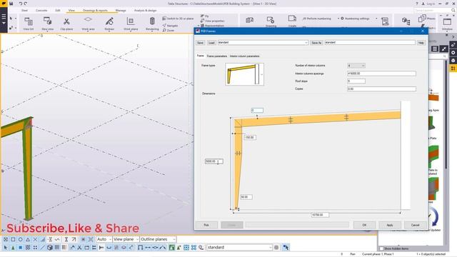This screenshot has width=457, height=257.
Task: Click the rendered solid cube snap icon
Action: point(50,248)
